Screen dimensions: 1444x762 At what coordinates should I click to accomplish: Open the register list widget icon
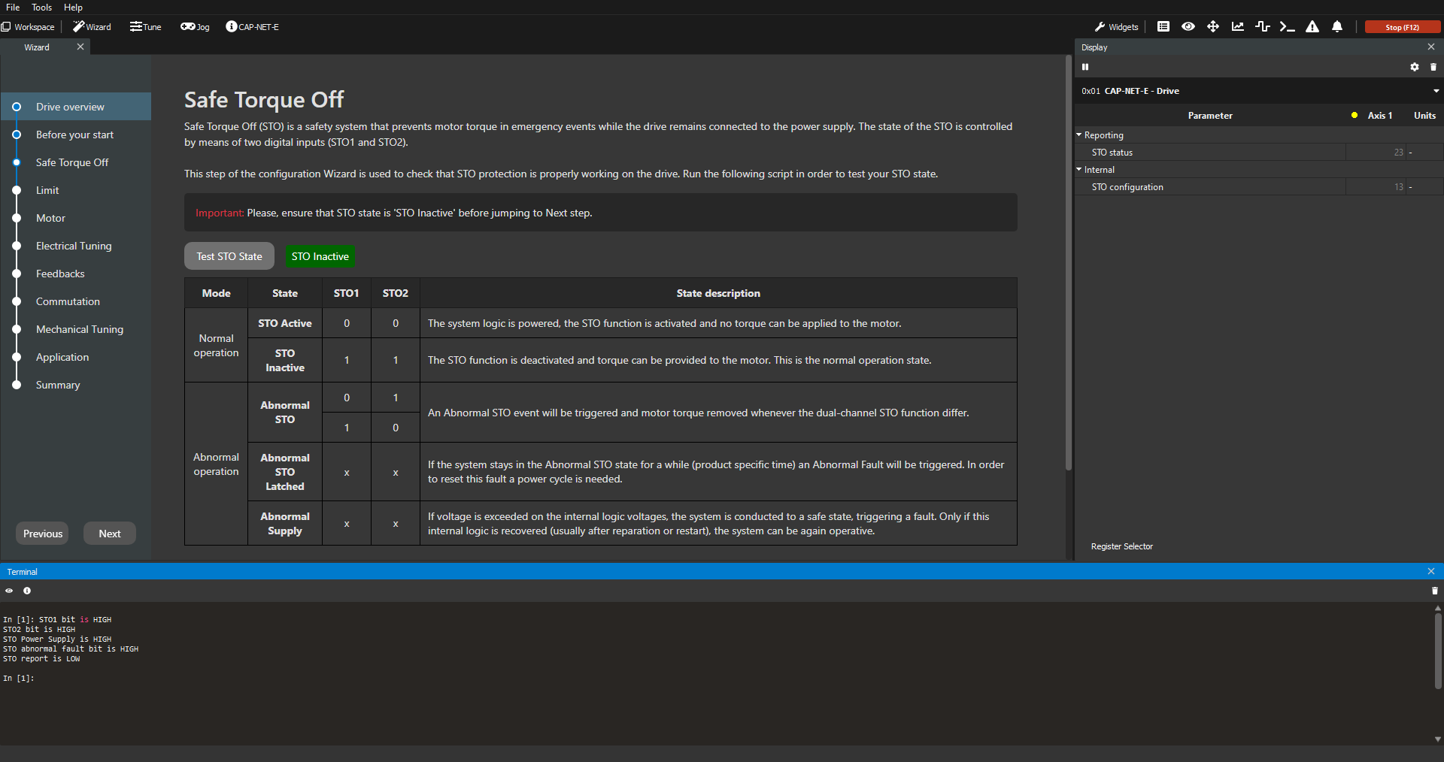[x=1163, y=27]
